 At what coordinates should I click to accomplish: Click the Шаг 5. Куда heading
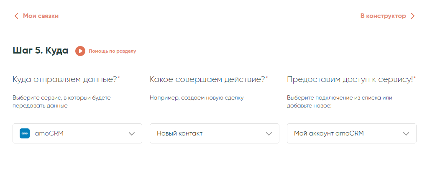[x=41, y=51]
